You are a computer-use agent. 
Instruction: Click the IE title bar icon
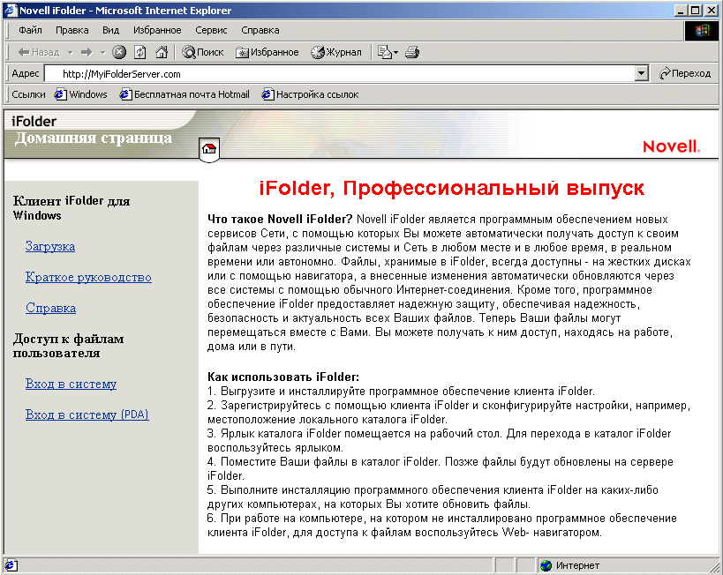tap(10, 10)
